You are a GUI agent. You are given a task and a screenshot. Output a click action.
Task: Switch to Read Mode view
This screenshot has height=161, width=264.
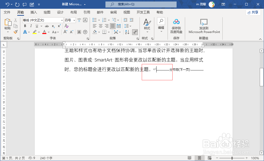pos(190,158)
